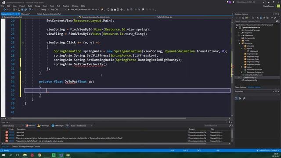Open the Debug configuration dropdown

pos(44,10)
